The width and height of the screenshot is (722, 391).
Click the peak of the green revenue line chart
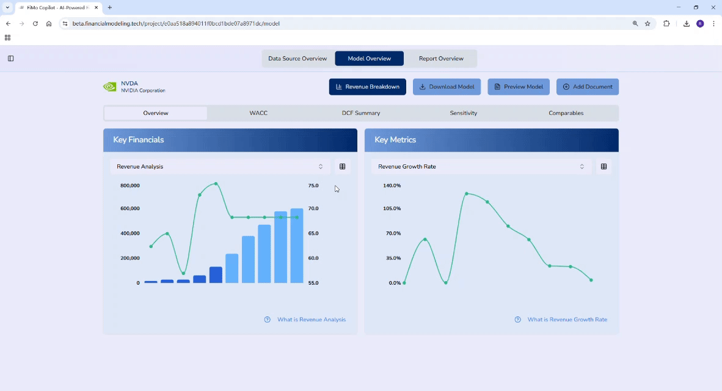[x=215, y=183]
